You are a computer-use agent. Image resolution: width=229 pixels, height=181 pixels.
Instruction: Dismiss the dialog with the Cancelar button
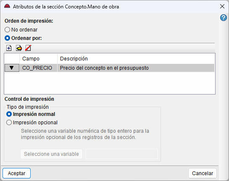(x=202, y=173)
